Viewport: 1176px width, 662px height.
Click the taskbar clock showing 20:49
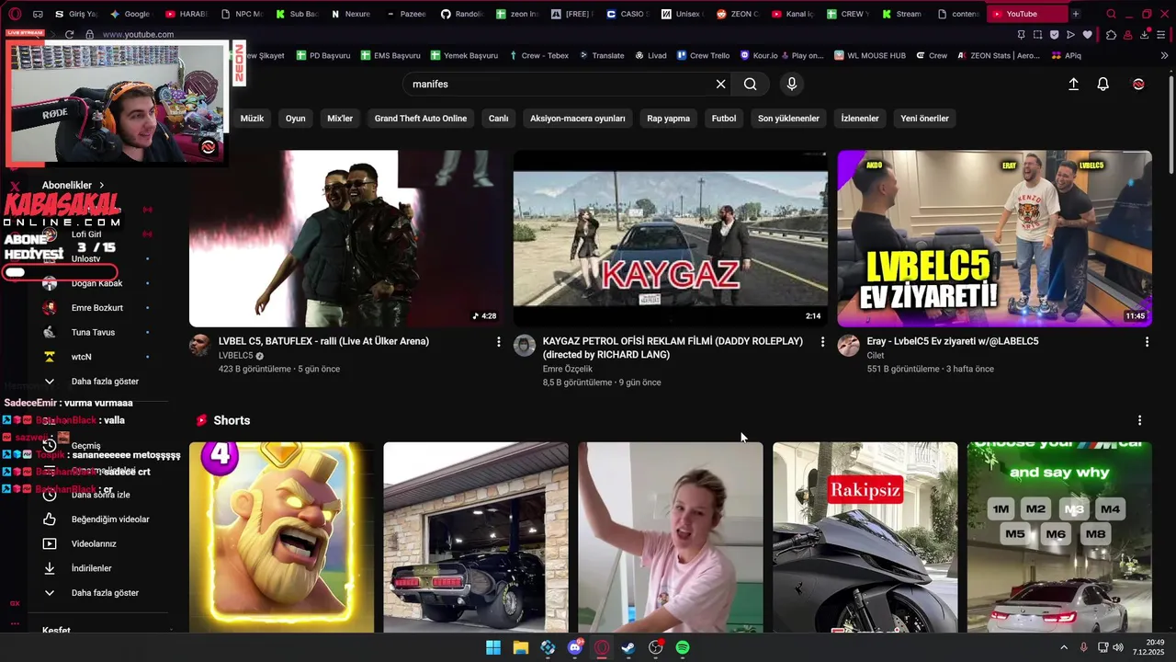[x=1148, y=647]
